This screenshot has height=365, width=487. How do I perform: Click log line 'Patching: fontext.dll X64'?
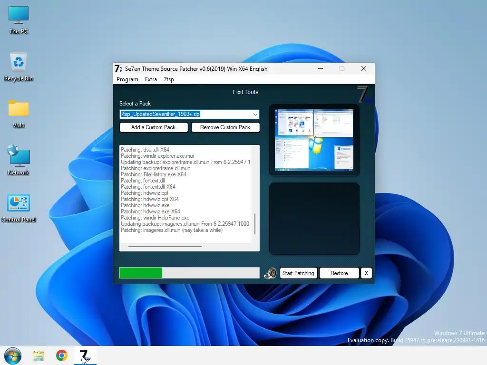click(148, 187)
